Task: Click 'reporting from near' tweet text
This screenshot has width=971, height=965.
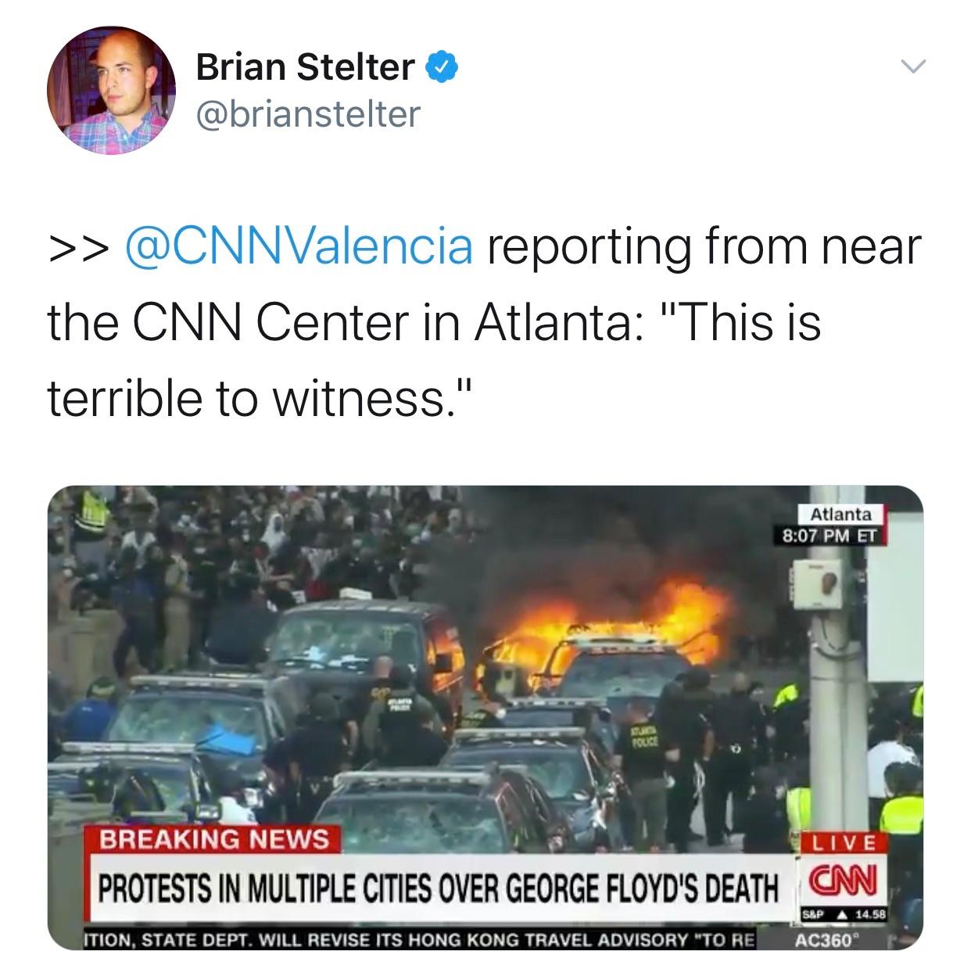Action: pyautogui.click(x=705, y=246)
